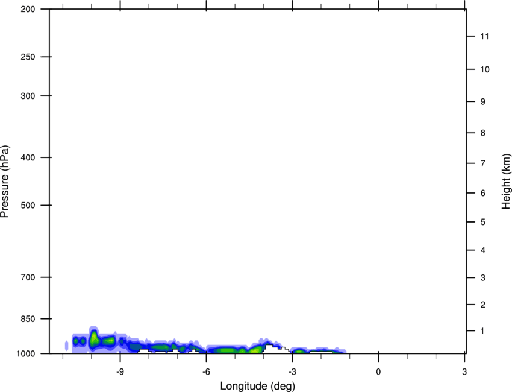Click the 400 pressure tick label
The height and width of the screenshot is (392, 512).
click(x=28, y=157)
